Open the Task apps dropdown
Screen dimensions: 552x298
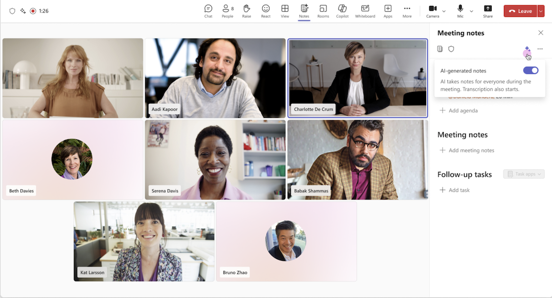coord(524,174)
